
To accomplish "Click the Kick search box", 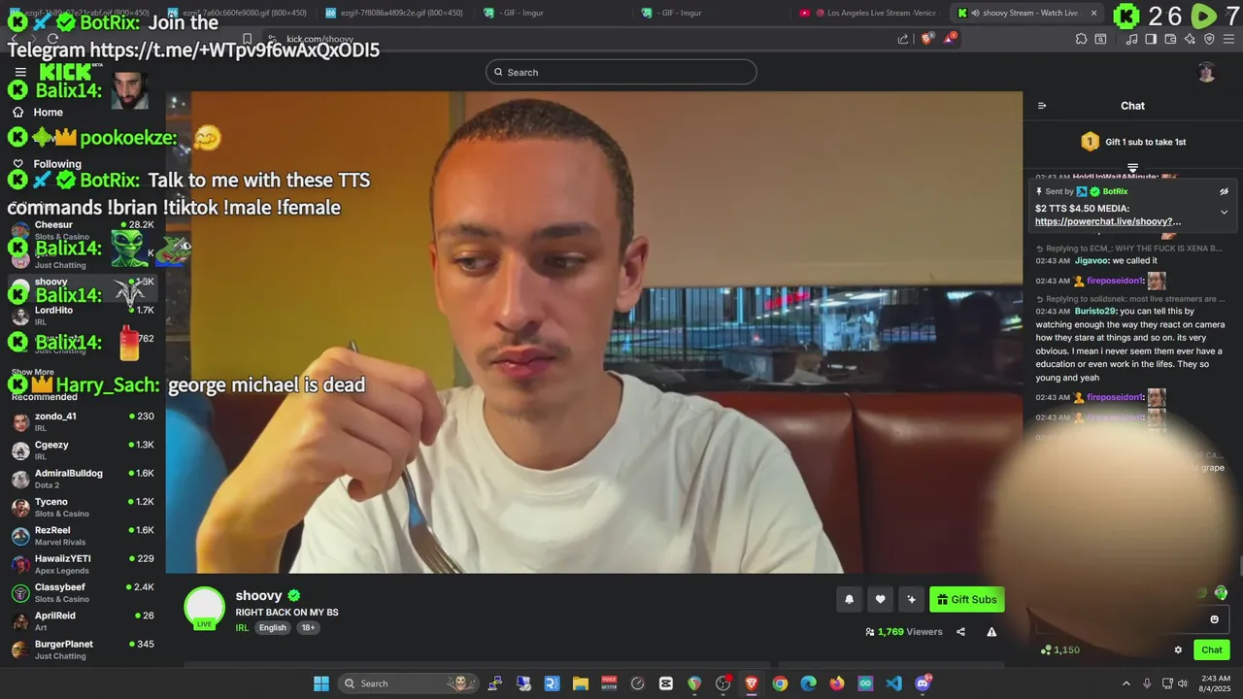I will tap(621, 72).
